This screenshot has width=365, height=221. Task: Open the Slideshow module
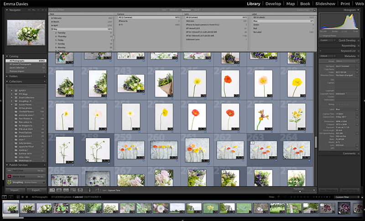325,4
